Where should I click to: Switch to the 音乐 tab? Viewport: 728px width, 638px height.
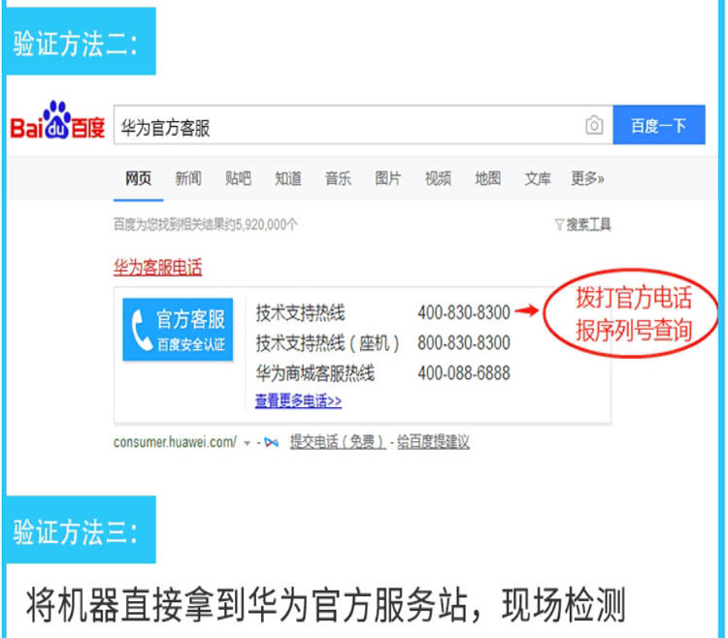338,178
